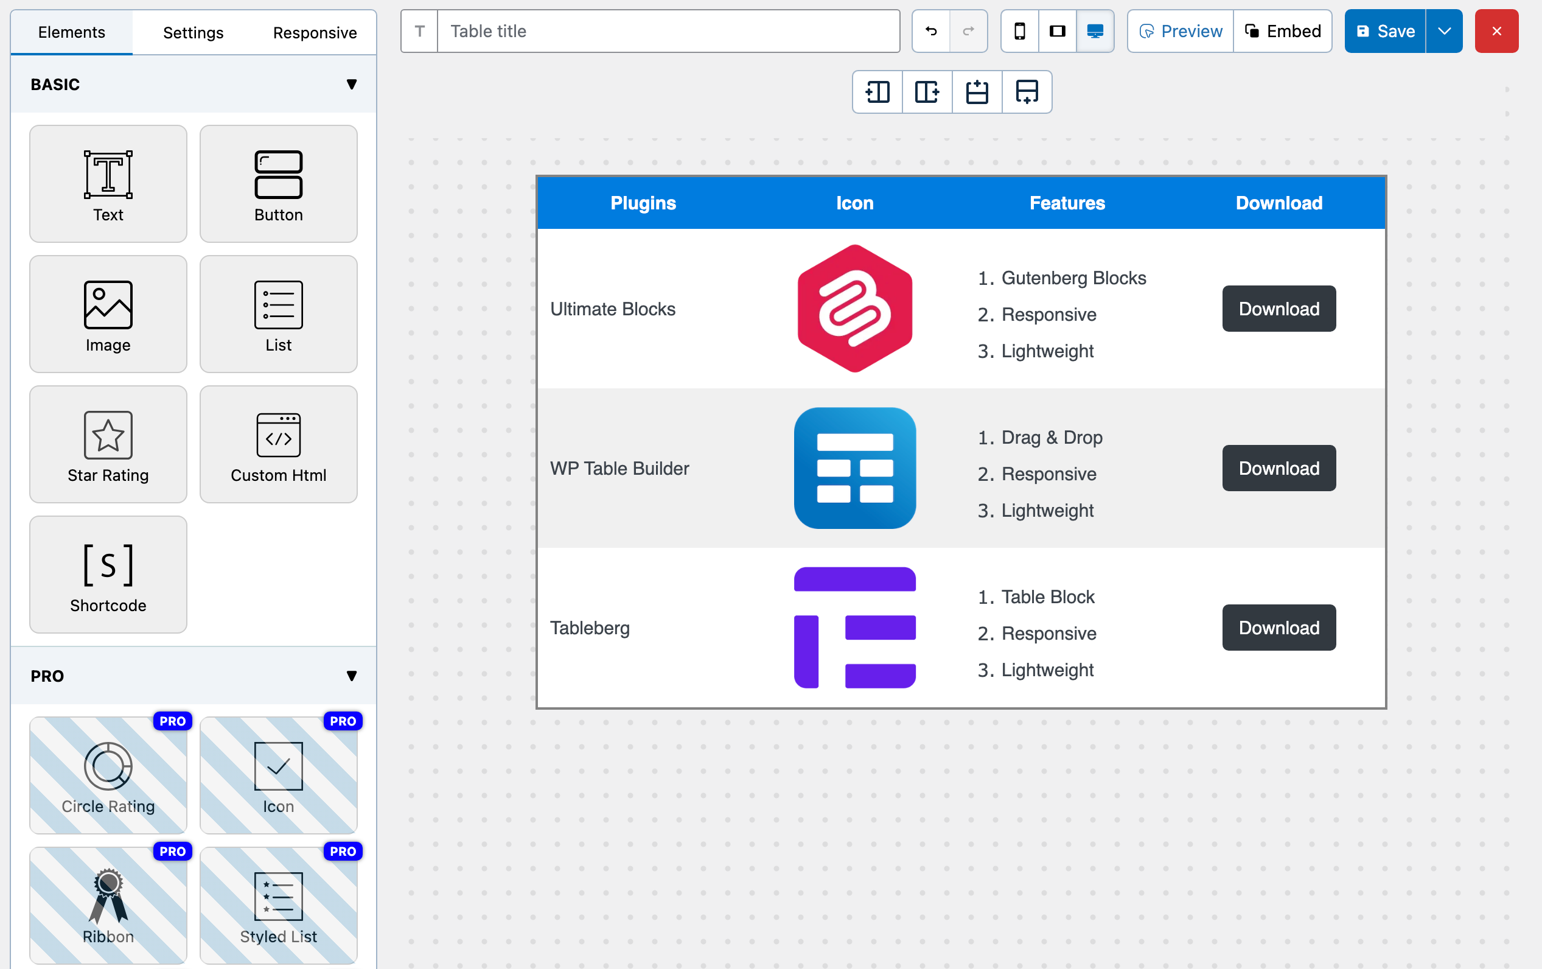Choose the Image element tile

click(108, 314)
